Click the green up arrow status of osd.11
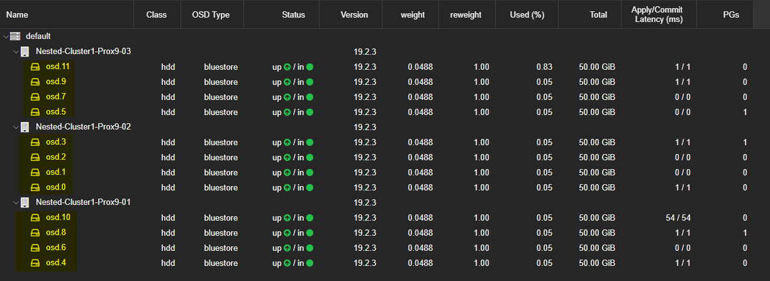This screenshot has width=770, height=281. coord(287,67)
